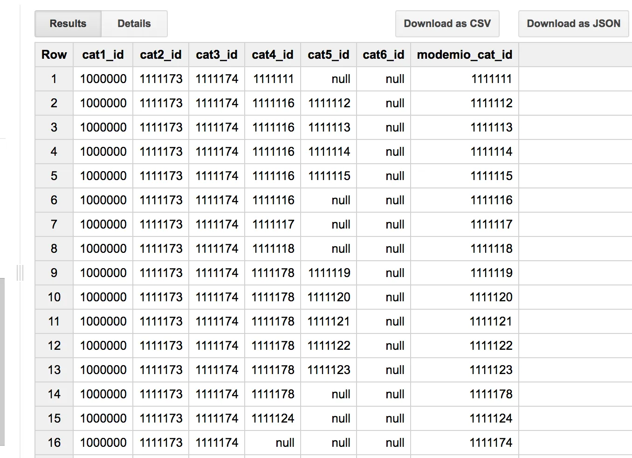The width and height of the screenshot is (632, 458).
Task: Click cat4_id value 1111117 in row 7
Action: (x=273, y=224)
